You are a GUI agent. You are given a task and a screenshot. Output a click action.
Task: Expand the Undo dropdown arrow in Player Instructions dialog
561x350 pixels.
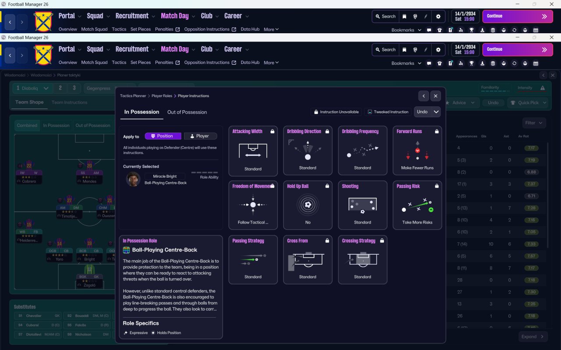[x=436, y=112]
